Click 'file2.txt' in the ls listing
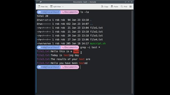The height and width of the screenshot is (95, 170). pos(96,32)
